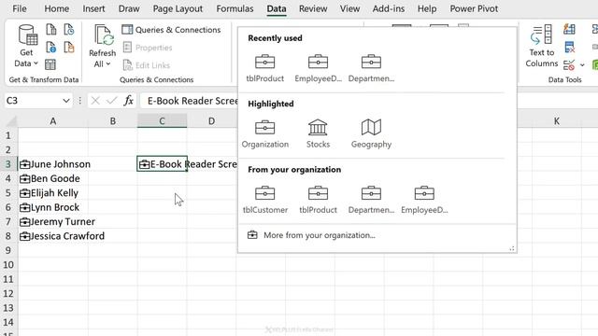598x336 pixels.
Task: Switch to the Power Pivot tab
Action: point(474,8)
